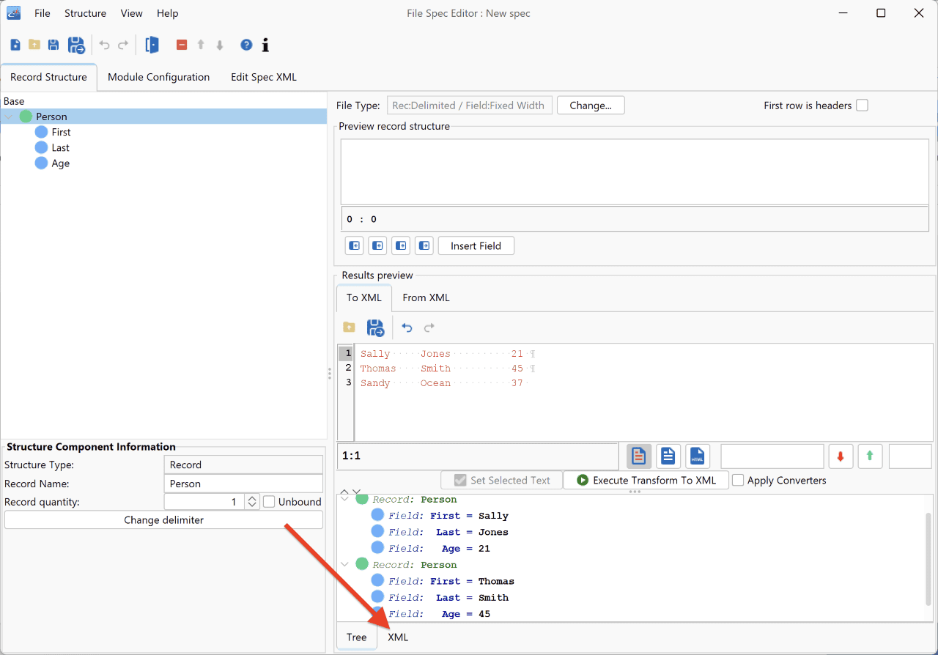
Task: Select the Age field in Base tree
Action: coord(61,163)
